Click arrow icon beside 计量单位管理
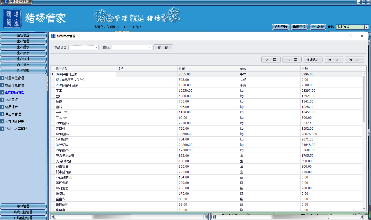Image resolution: width=371 pixels, height=220 pixels. point(2,78)
